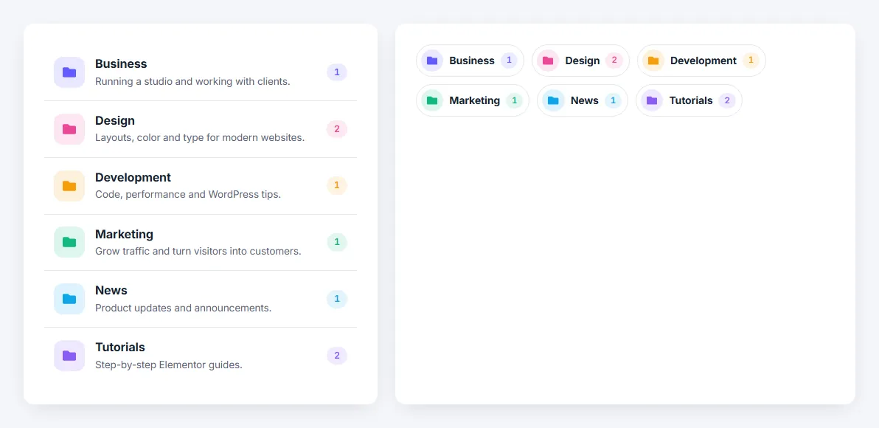Click the folder icon in the Design chip
Image resolution: width=879 pixels, height=428 pixels.
pyautogui.click(x=548, y=61)
